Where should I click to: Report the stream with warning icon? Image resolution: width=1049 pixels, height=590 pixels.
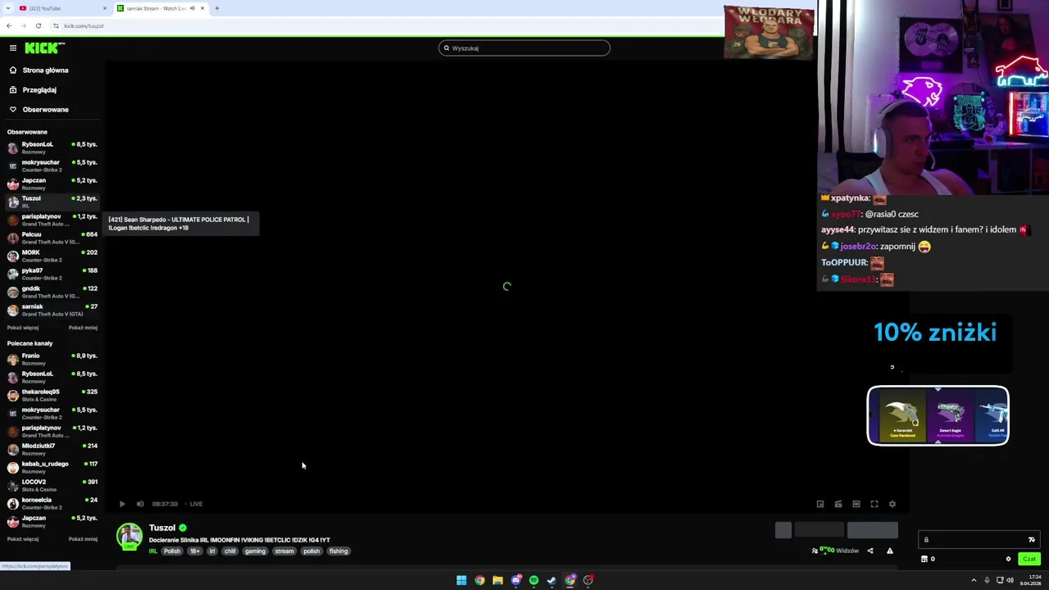point(890,551)
